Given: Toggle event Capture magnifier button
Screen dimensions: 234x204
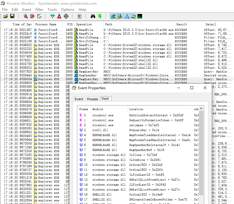Looking at the screenshot, I should click(26, 16).
